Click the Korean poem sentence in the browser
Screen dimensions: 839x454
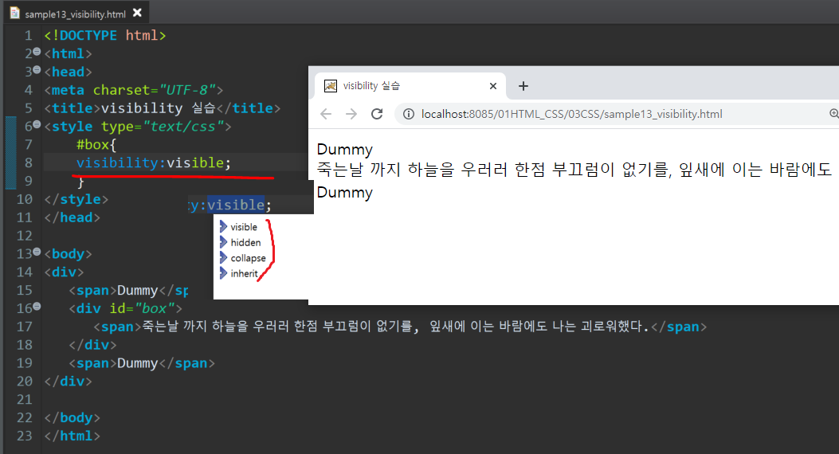574,170
